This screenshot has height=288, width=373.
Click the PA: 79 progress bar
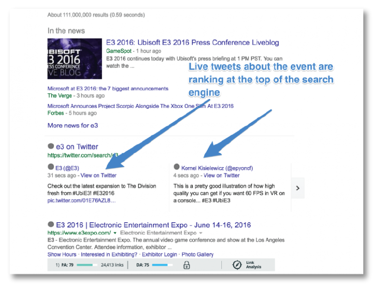click(x=87, y=265)
